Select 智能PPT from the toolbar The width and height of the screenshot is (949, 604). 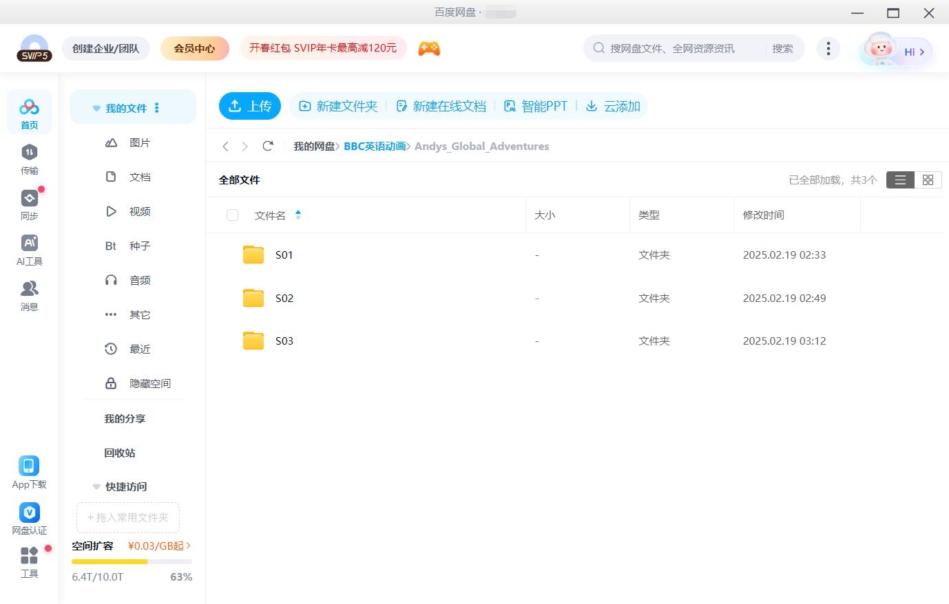536,106
